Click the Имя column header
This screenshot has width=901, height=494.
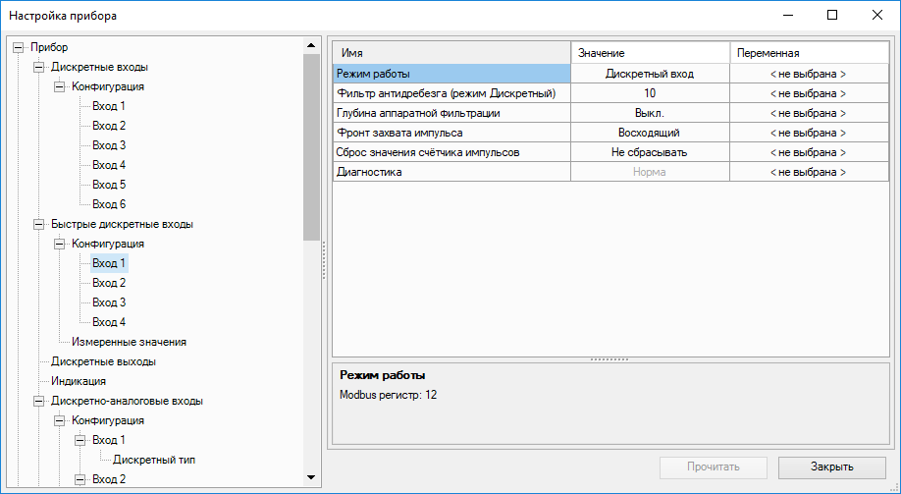pyautogui.click(x=451, y=52)
